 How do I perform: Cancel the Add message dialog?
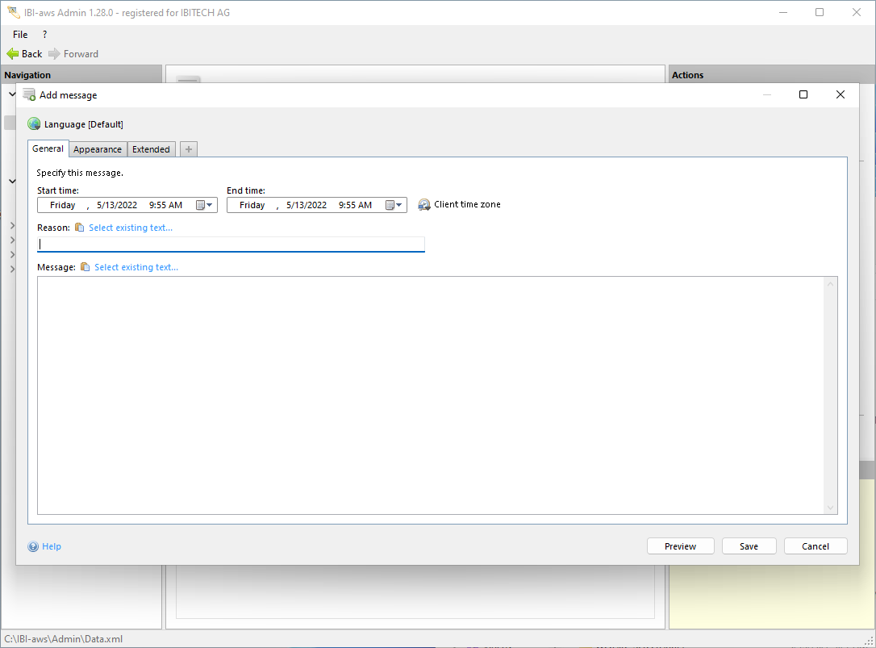coord(815,546)
